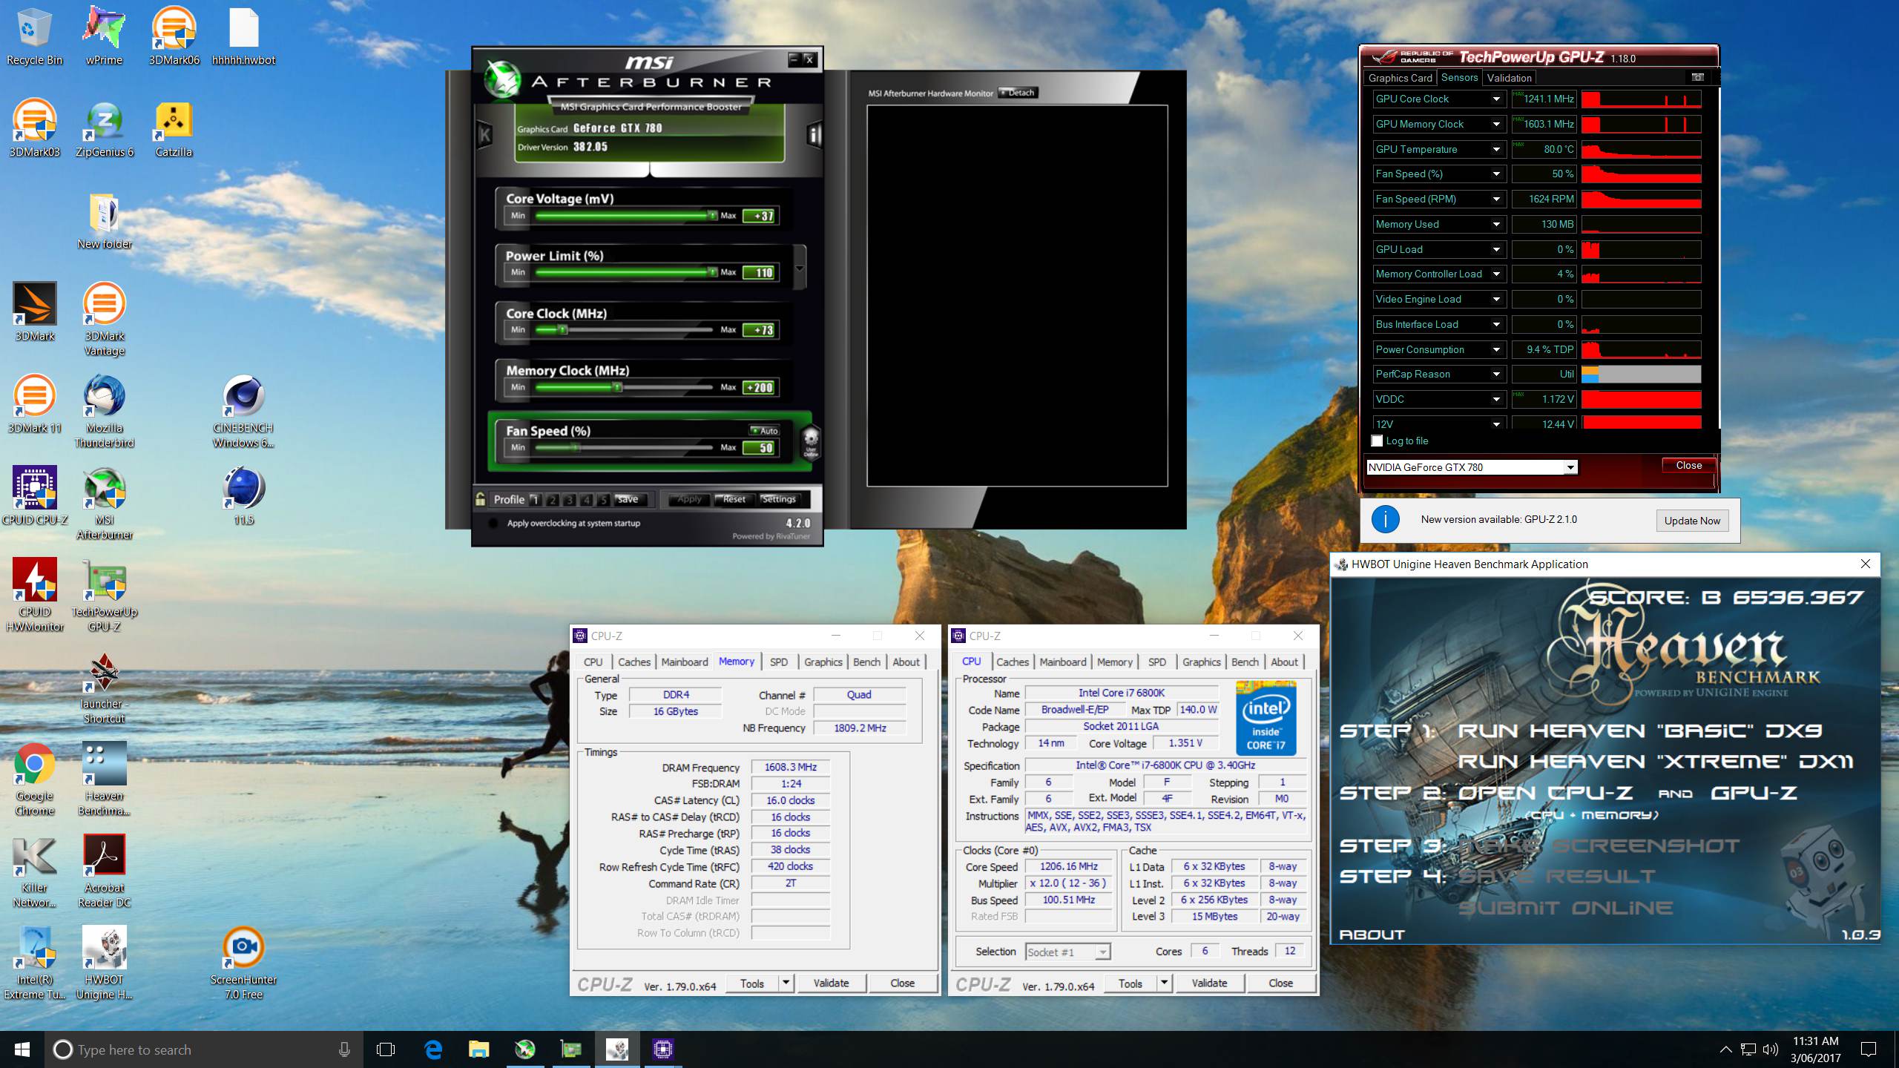The width and height of the screenshot is (1899, 1068).
Task: Click Update Now in the GPU-Z notification
Action: point(1692,521)
